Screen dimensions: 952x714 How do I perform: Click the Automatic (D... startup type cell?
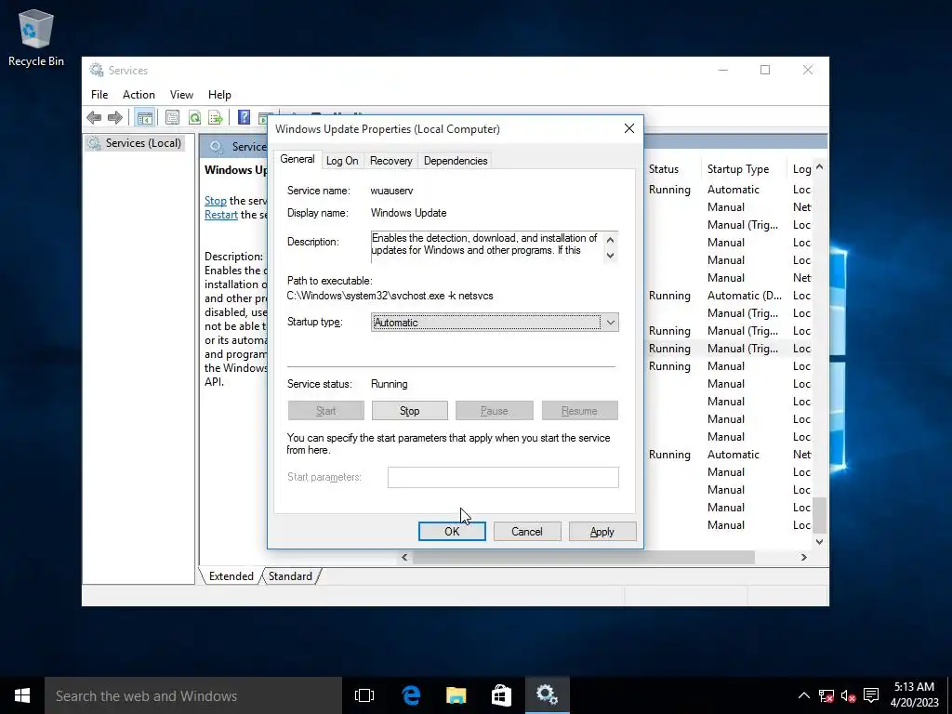click(x=745, y=295)
